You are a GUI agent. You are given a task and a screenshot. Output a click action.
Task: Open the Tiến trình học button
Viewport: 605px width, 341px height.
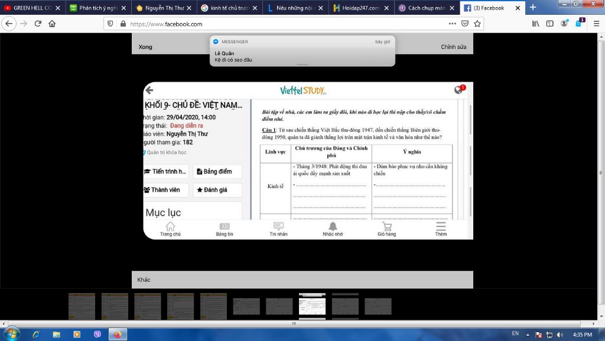coord(165,172)
